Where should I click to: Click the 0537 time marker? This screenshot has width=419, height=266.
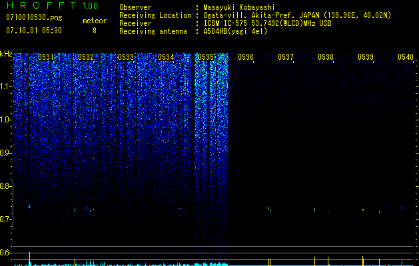point(286,57)
